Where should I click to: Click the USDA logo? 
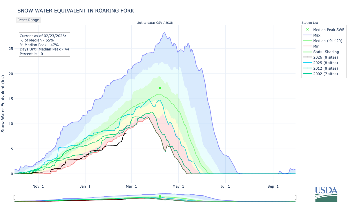pyautogui.click(x=326, y=194)
